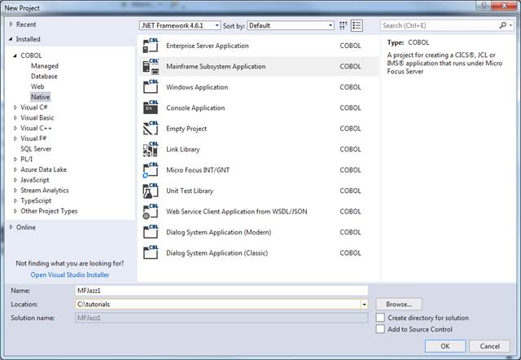Click the Dialog System Application (Modern) icon
This screenshot has width=521, height=360.
coord(151,232)
